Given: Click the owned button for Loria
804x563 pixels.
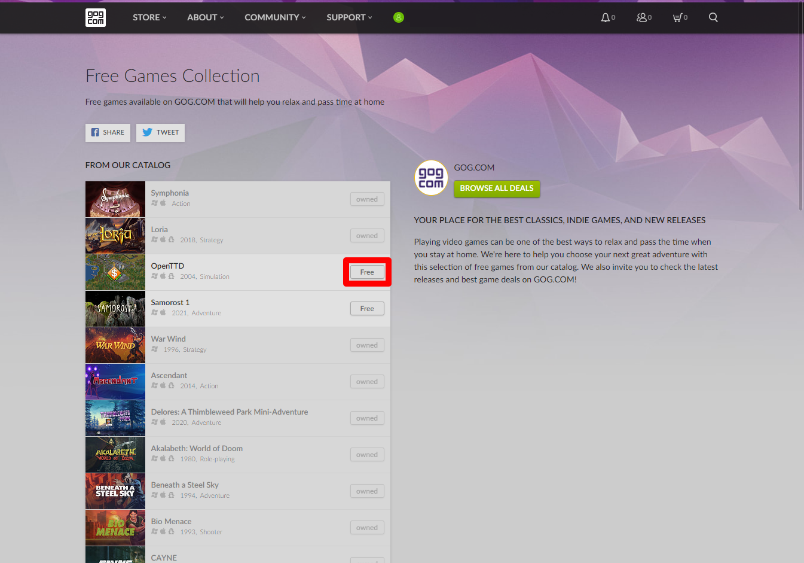Looking at the screenshot, I should pos(367,236).
